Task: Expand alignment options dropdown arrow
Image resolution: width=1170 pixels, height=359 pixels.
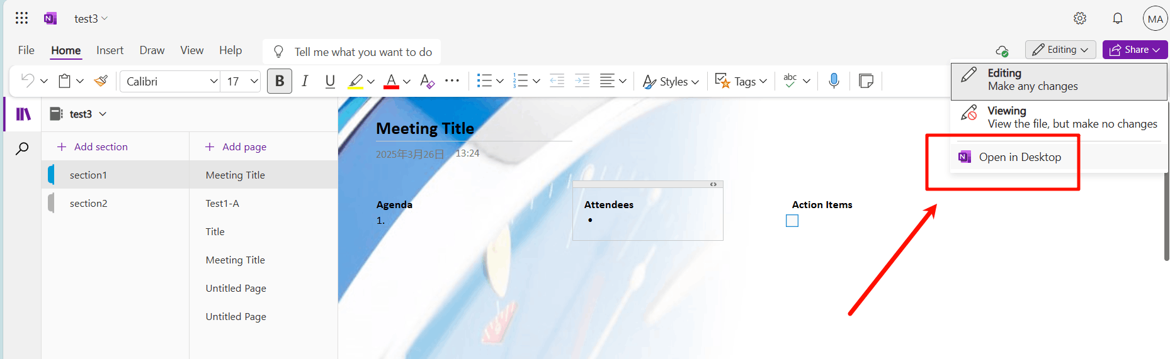Action: [x=623, y=81]
